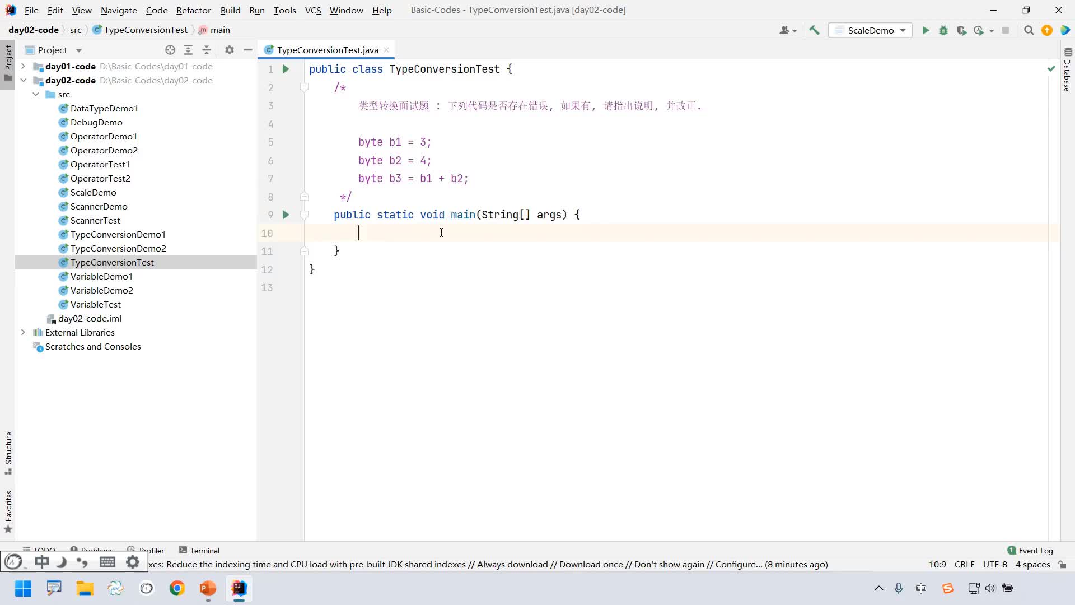Start debugging with the bug icon
The width and height of the screenshot is (1075, 605).
pos(943,30)
